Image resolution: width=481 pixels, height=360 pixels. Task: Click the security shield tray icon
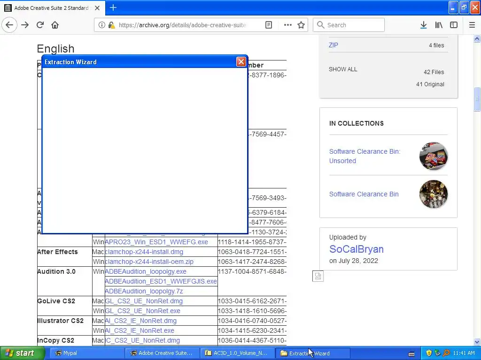click(429, 353)
